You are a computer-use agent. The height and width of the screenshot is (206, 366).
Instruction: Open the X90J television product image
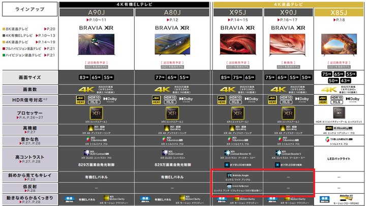[x=287, y=44]
